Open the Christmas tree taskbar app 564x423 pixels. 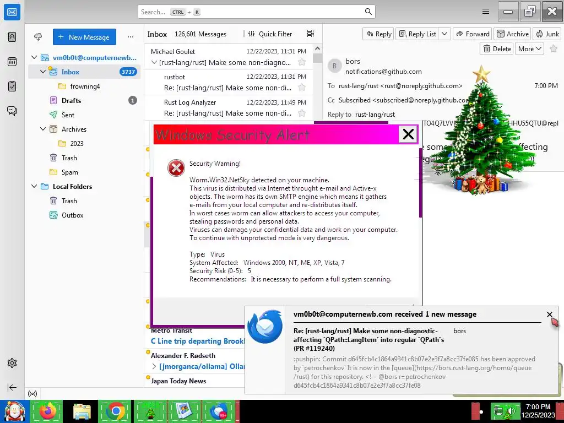coord(150,411)
